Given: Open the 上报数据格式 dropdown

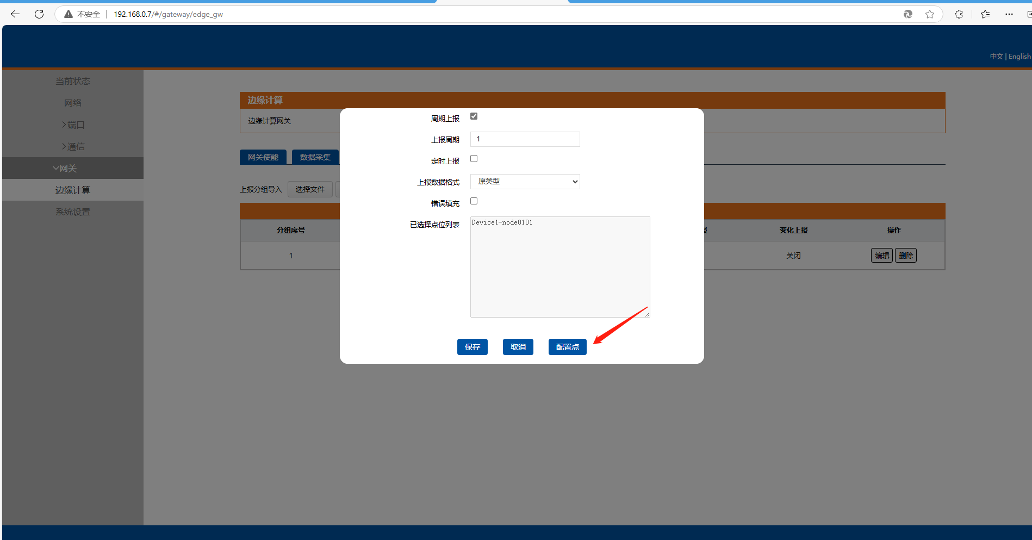Looking at the screenshot, I should pyautogui.click(x=525, y=182).
